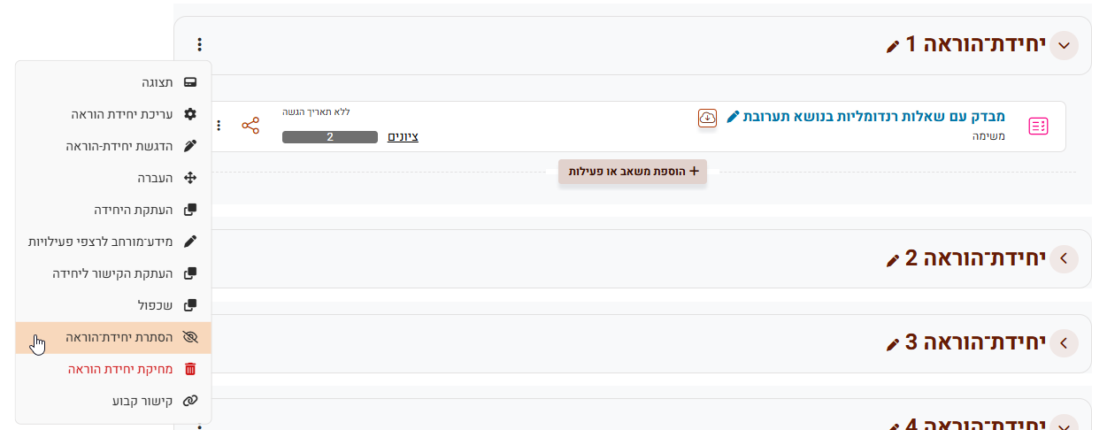The width and height of the screenshot is (1107, 430).
Task: Open the ציונים grades link
Action: (x=403, y=137)
